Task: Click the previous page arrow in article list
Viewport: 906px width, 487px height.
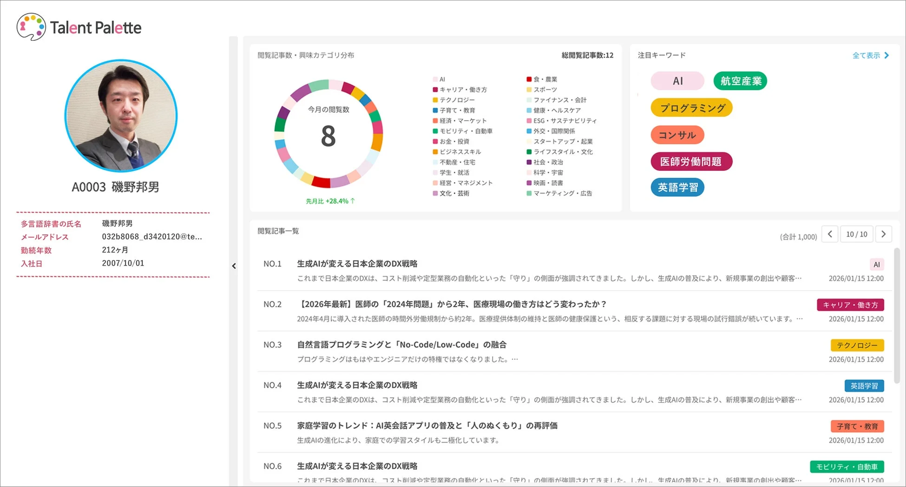Action: pyautogui.click(x=830, y=234)
